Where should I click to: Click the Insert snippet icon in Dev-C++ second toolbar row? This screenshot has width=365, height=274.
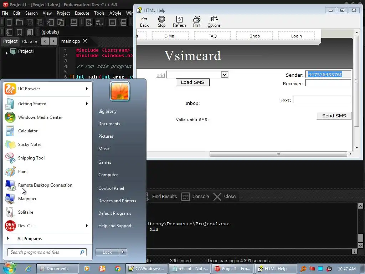click(9, 32)
